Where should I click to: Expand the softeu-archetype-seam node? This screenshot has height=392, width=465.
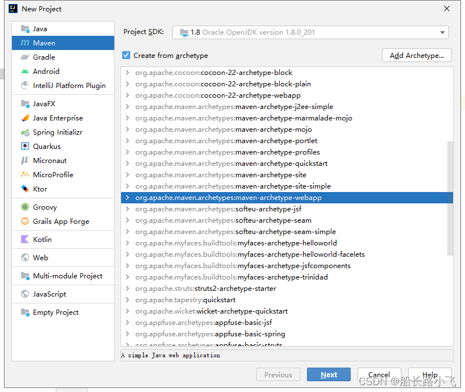coord(127,220)
